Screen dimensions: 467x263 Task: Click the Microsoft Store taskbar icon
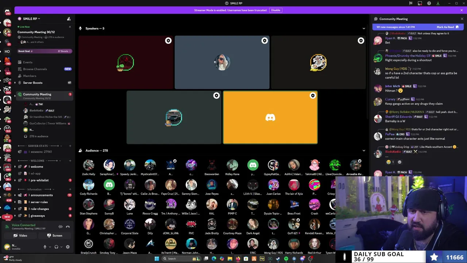click(246, 259)
